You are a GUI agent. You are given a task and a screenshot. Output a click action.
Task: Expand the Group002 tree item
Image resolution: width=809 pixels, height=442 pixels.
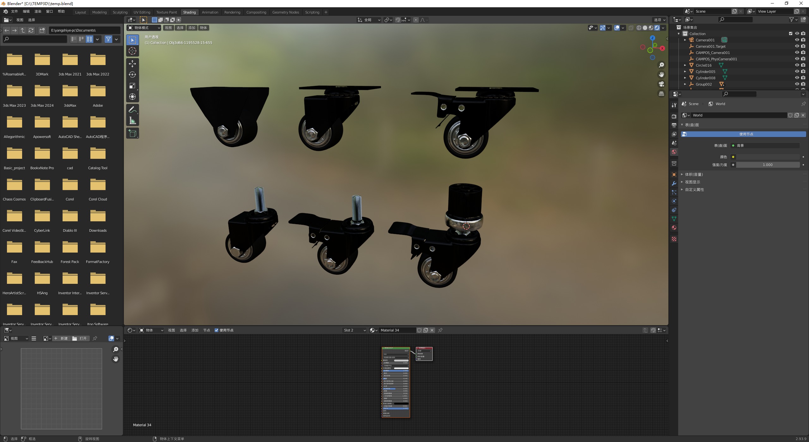click(x=685, y=84)
